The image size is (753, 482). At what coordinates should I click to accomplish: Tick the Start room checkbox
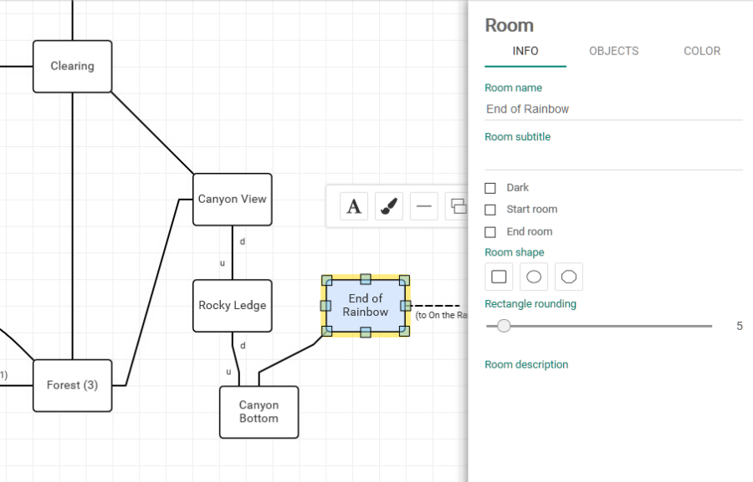click(x=490, y=210)
